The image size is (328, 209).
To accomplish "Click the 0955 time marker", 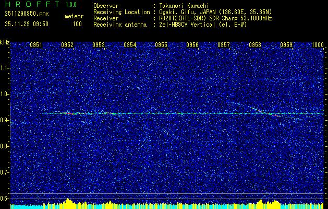I will coord(161,45).
